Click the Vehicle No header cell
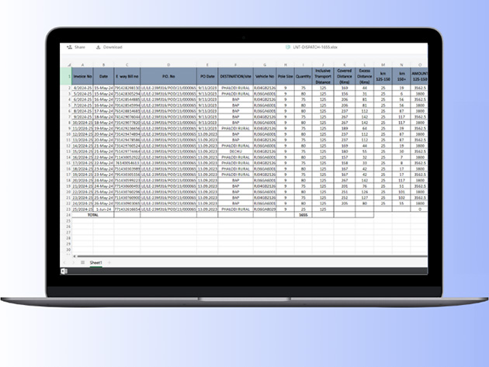The height and width of the screenshot is (367, 489). [x=265, y=77]
